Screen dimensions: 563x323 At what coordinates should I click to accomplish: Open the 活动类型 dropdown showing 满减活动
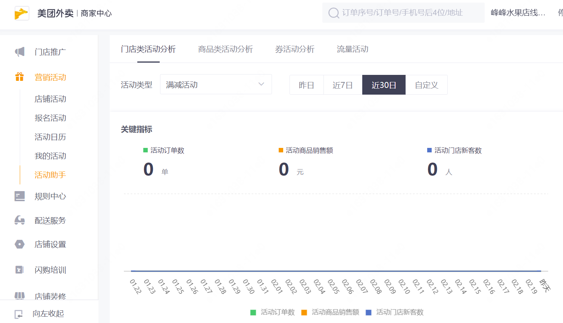pos(216,84)
